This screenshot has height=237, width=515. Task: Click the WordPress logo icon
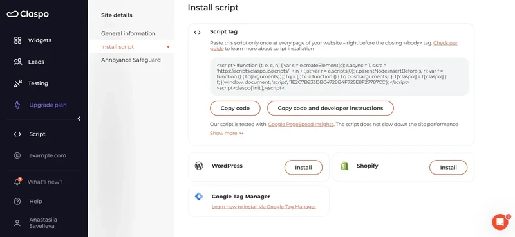point(199,166)
